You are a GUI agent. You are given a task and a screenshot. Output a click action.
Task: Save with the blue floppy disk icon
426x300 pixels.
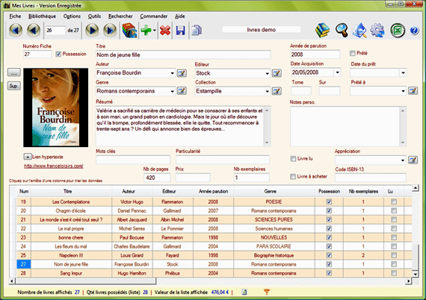click(x=180, y=30)
